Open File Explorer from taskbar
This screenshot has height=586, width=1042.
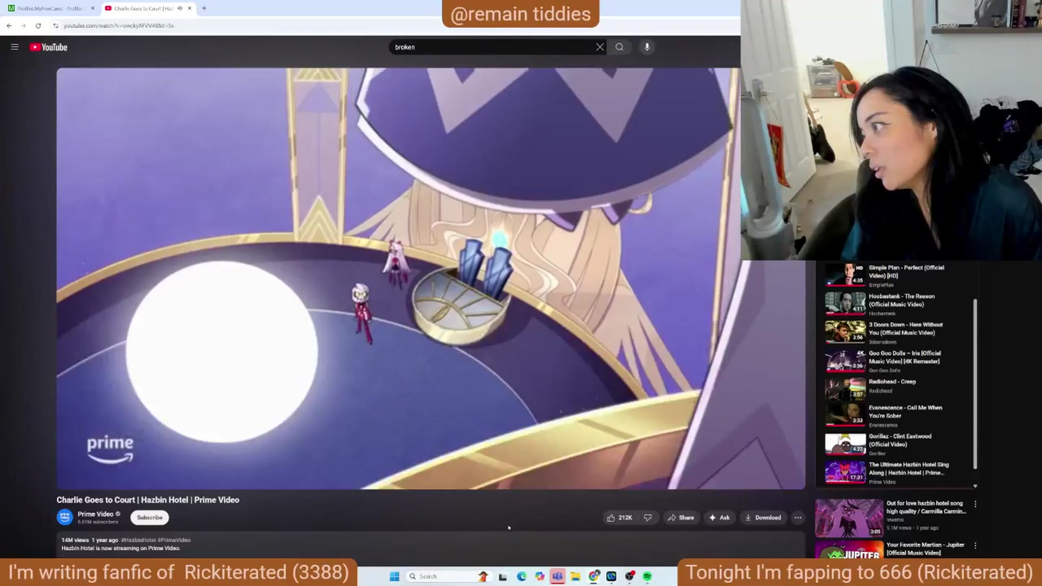575,576
